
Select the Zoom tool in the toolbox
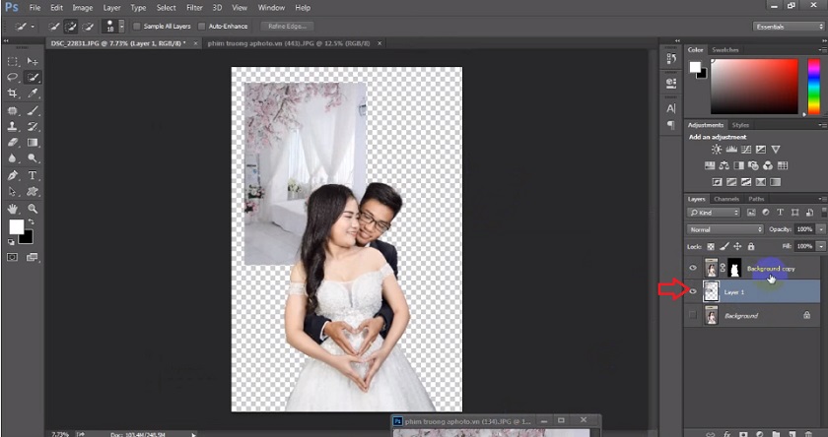tap(33, 209)
